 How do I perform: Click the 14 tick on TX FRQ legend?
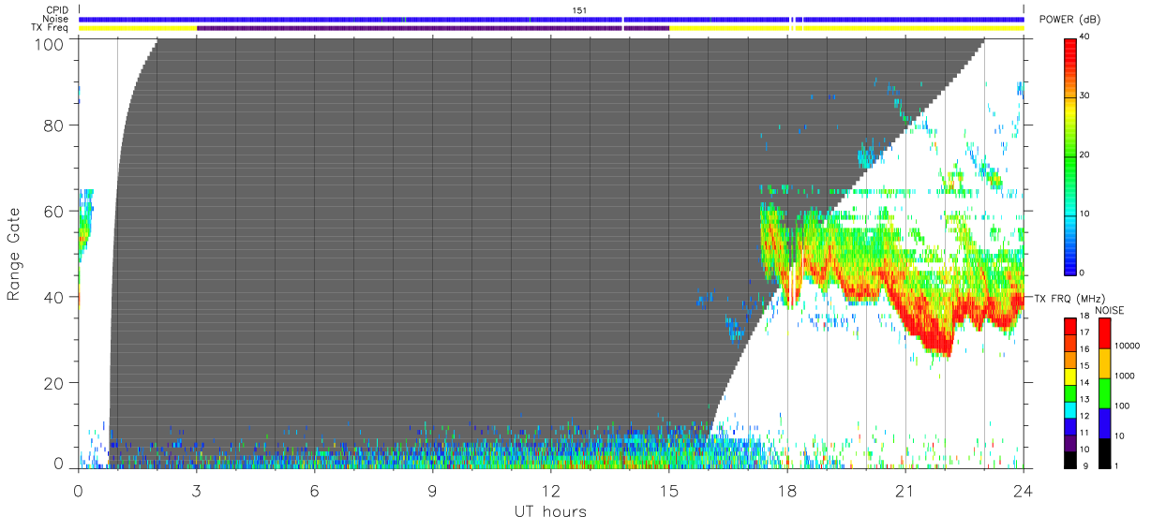pyautogui.click(x=1085, y=382)
